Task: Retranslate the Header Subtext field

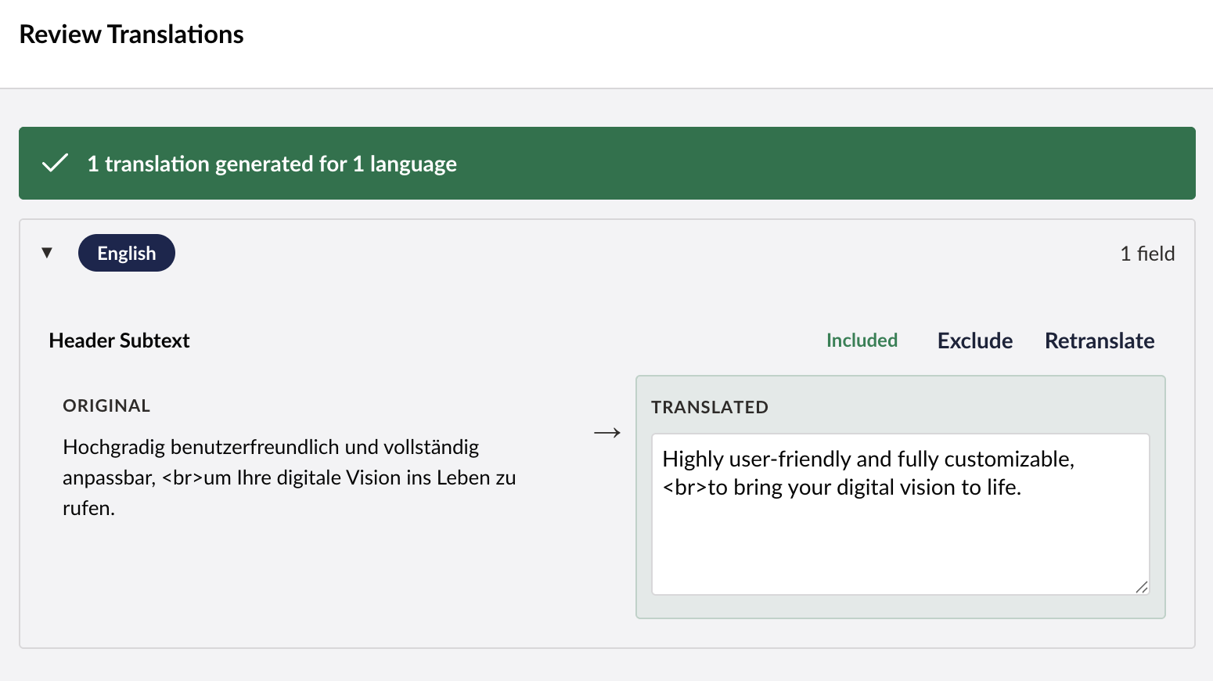Action: click(x=1099, y=340)
